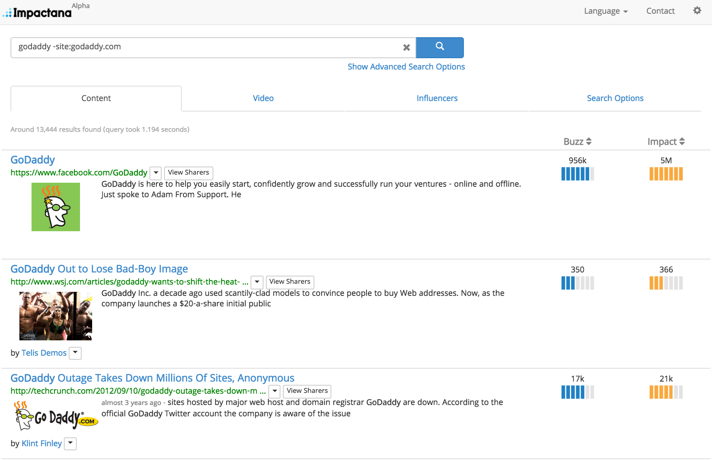Screen dimensions: 712x460
Task: Sort results by Buzz
Action: coord(577,141)
